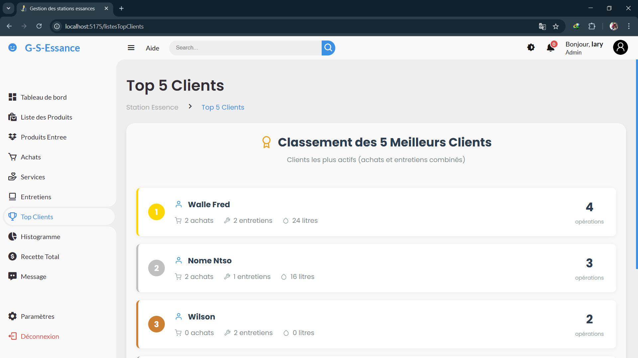Viewport: 638px width, 358px height.
Task: Open Recette Total dollar icon
Action: coord(12,257)
